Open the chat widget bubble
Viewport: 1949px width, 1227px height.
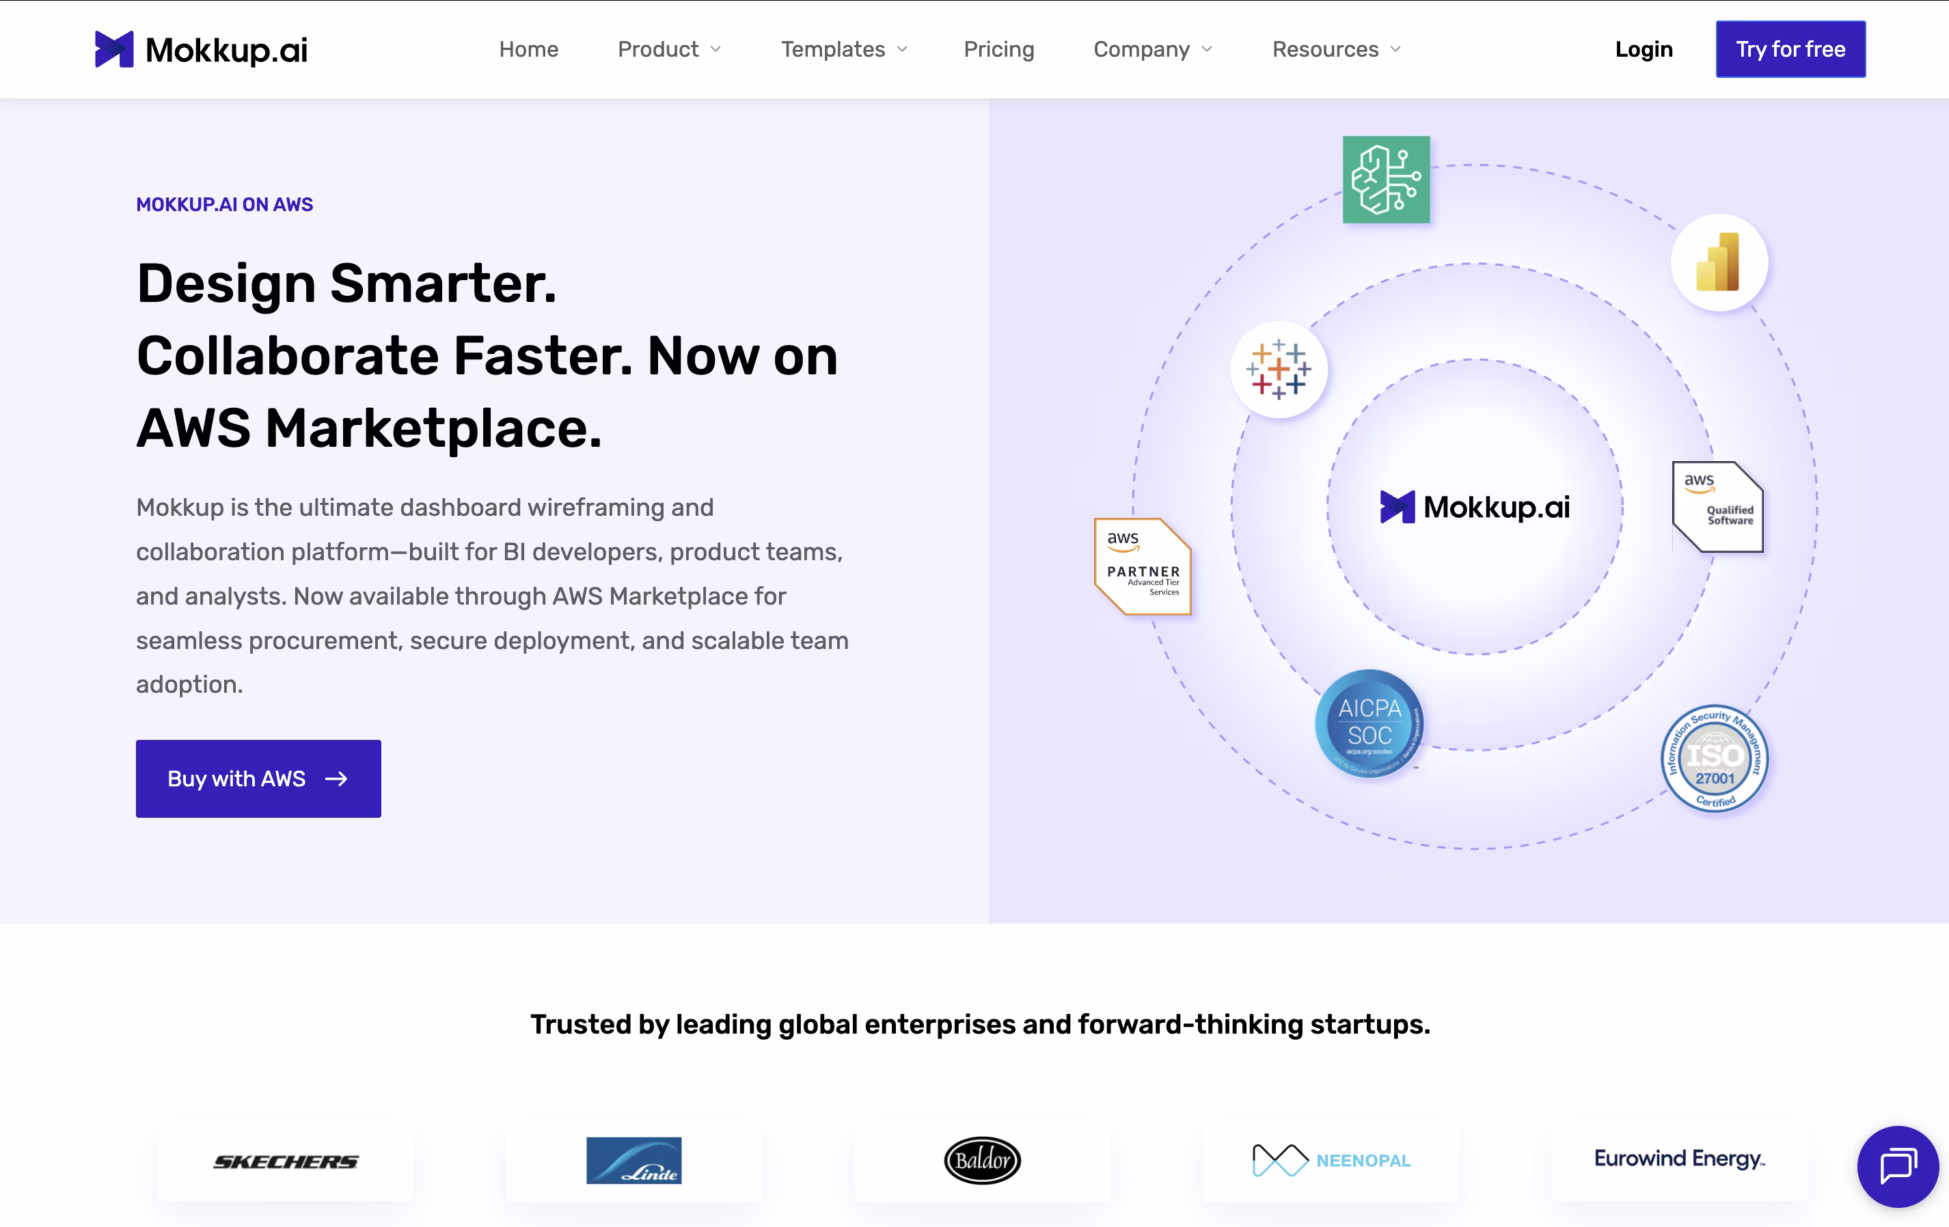[x=1897, y=1166]
